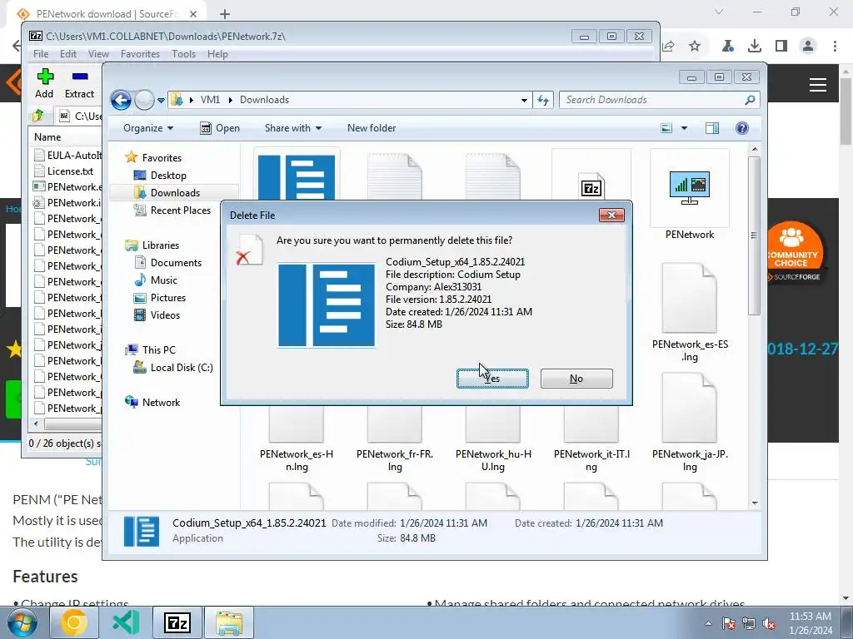Screen dimensions: 853x639
Task: Click the 7-Zip Add icon
Action: tap(45, 84)
